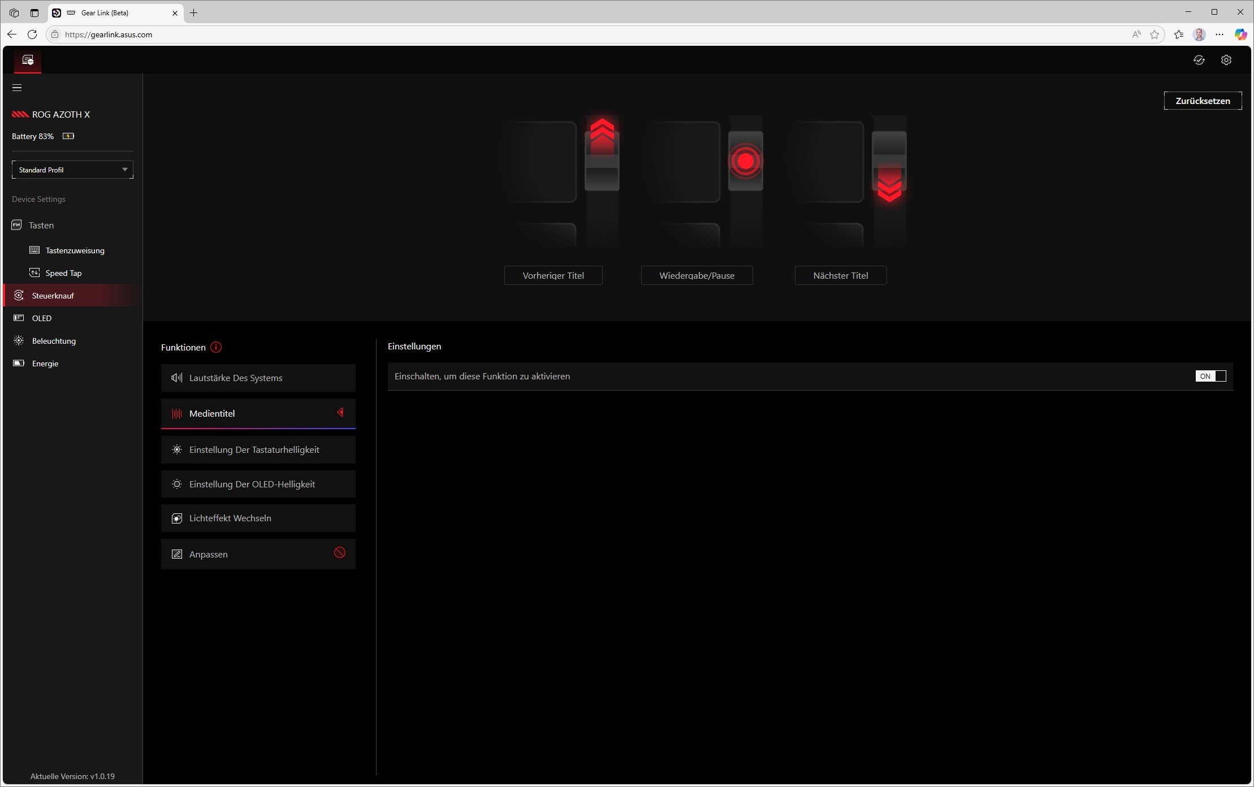Image resolution: width=1254 pixels, height=787 pixels.
Task: Click the Steuerknauf knob icon
Action: point(19,295)
